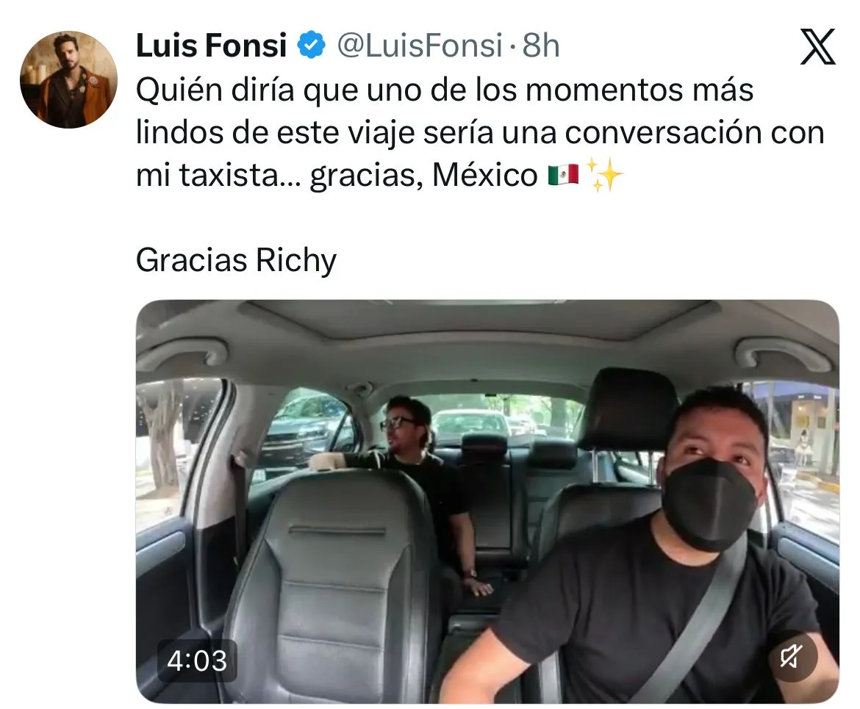Unmute the video with the speaker icon
Viewport: 860px width, 709px height.
point(792,656)
